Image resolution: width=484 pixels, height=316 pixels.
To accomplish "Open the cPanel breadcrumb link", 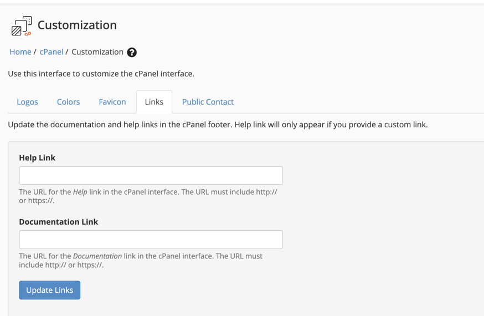I will [x=52, y=52].
